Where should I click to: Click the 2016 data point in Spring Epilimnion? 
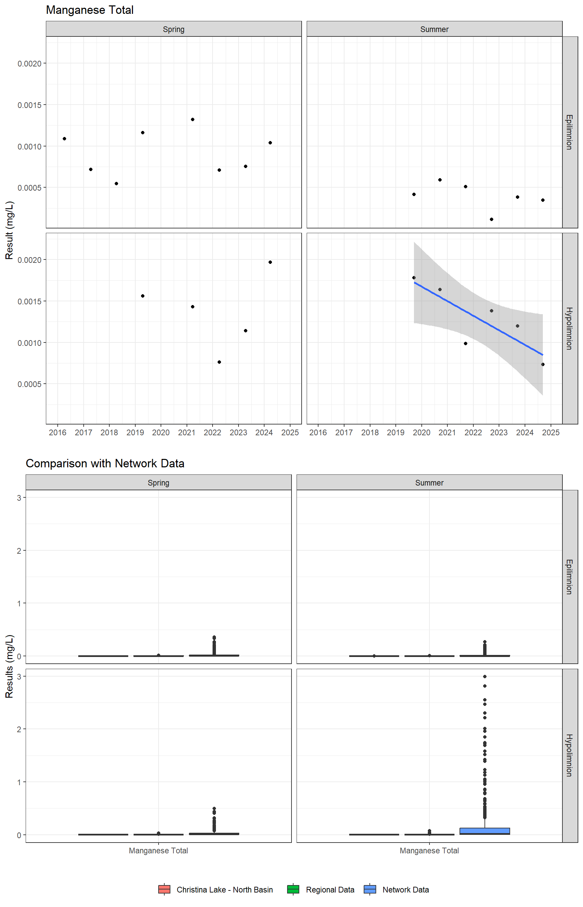pos(64,139)
